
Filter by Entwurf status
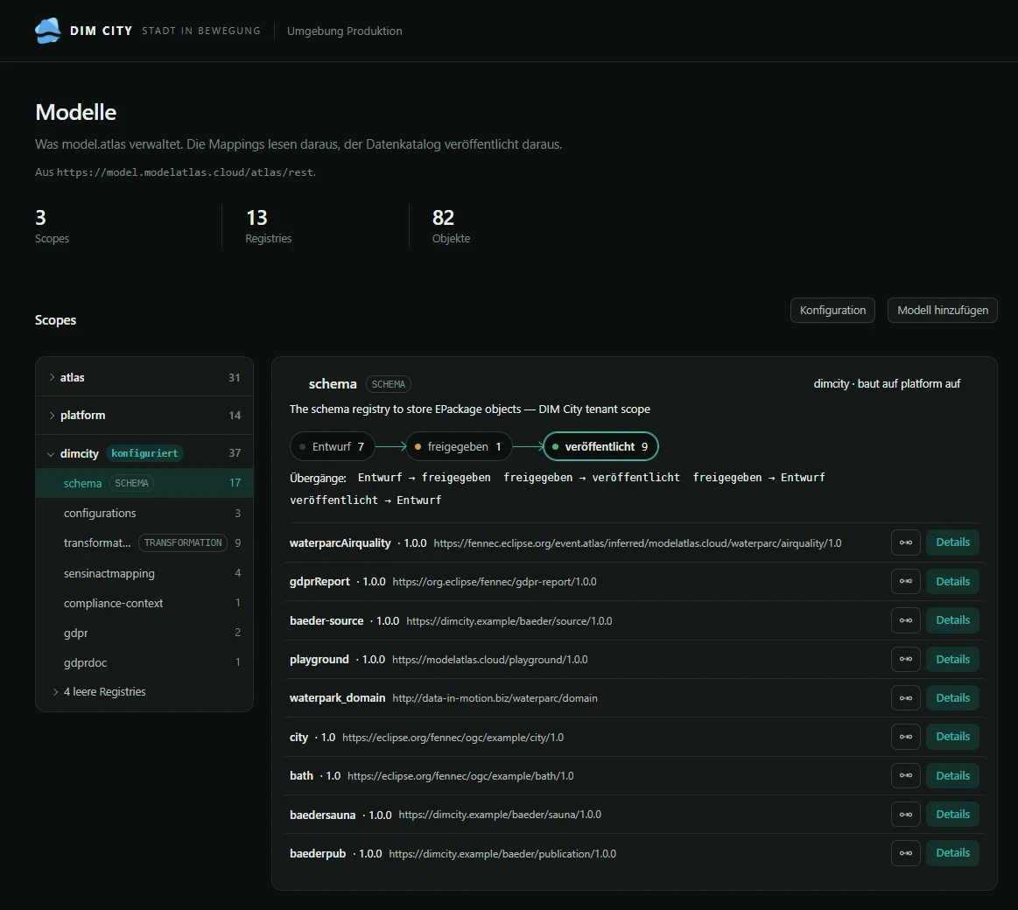[332, 446]
